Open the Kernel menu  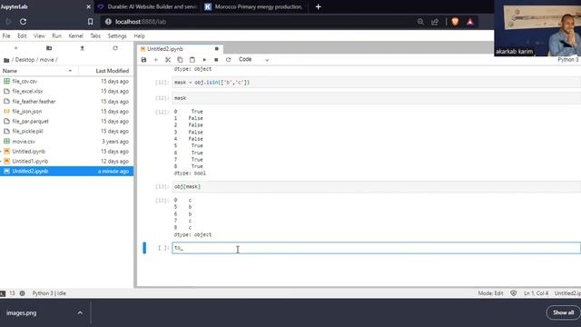pyautogui.click(x=75, y=36)
